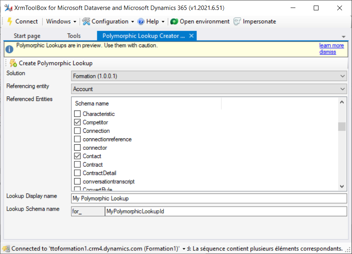Click the Competitor entity label
This screenshot has width=352, height=254.
95,122
